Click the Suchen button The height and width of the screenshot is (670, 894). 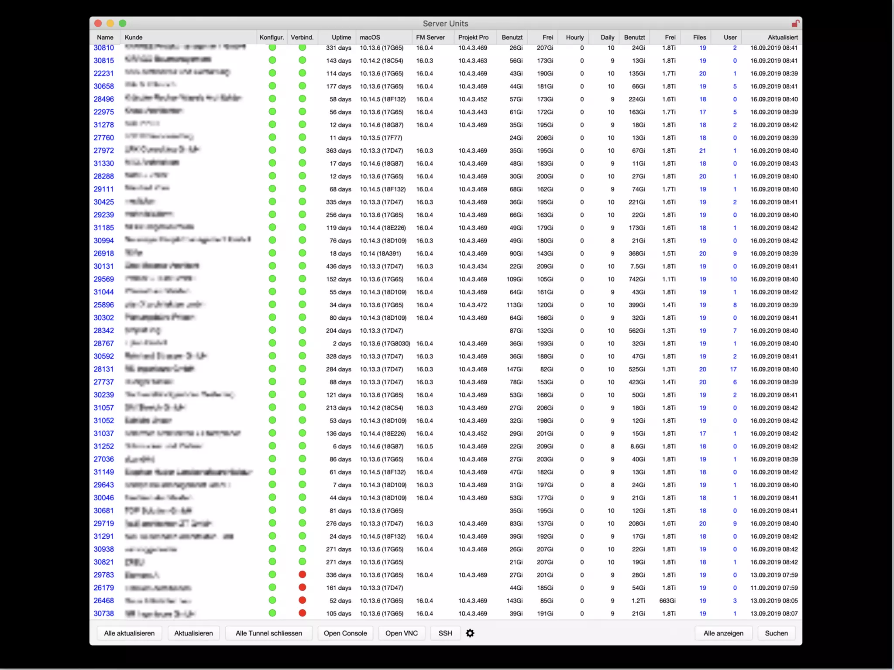[x=776, y=633]
